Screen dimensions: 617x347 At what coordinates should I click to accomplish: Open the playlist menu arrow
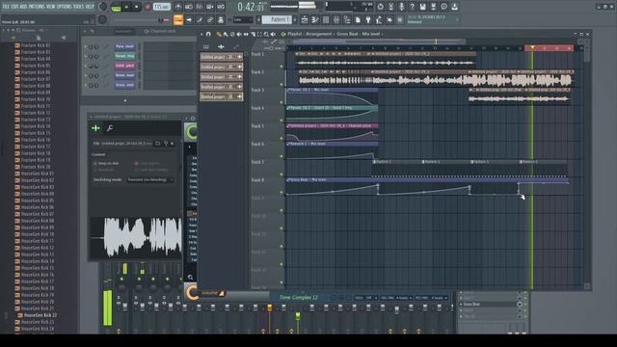point(201,35)
